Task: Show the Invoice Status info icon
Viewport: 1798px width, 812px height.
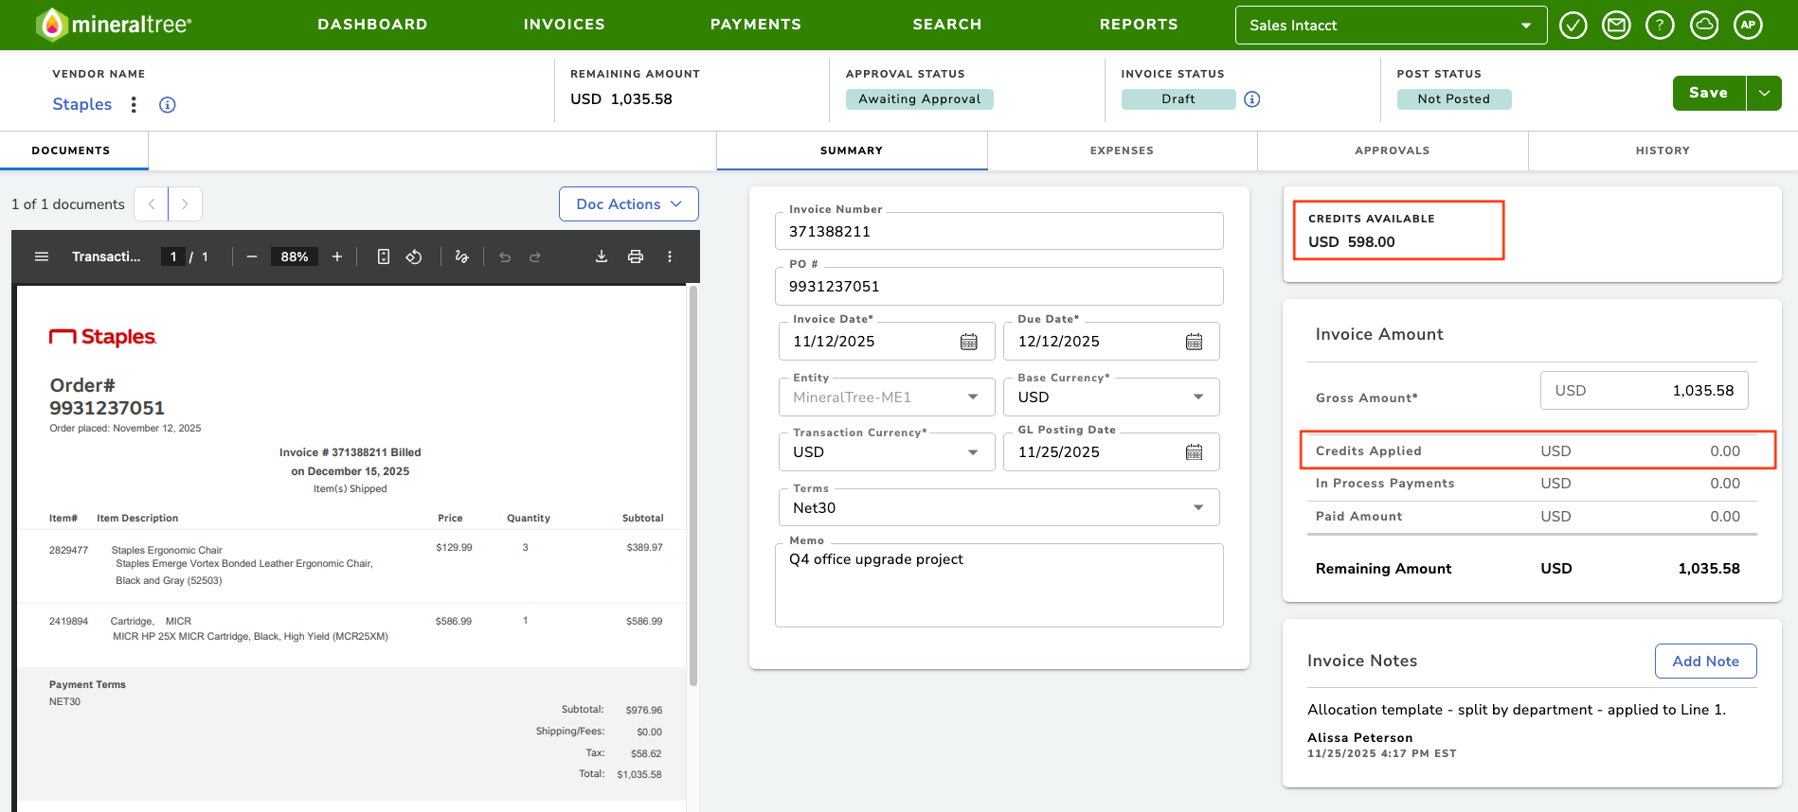Action: point(1252,99)
